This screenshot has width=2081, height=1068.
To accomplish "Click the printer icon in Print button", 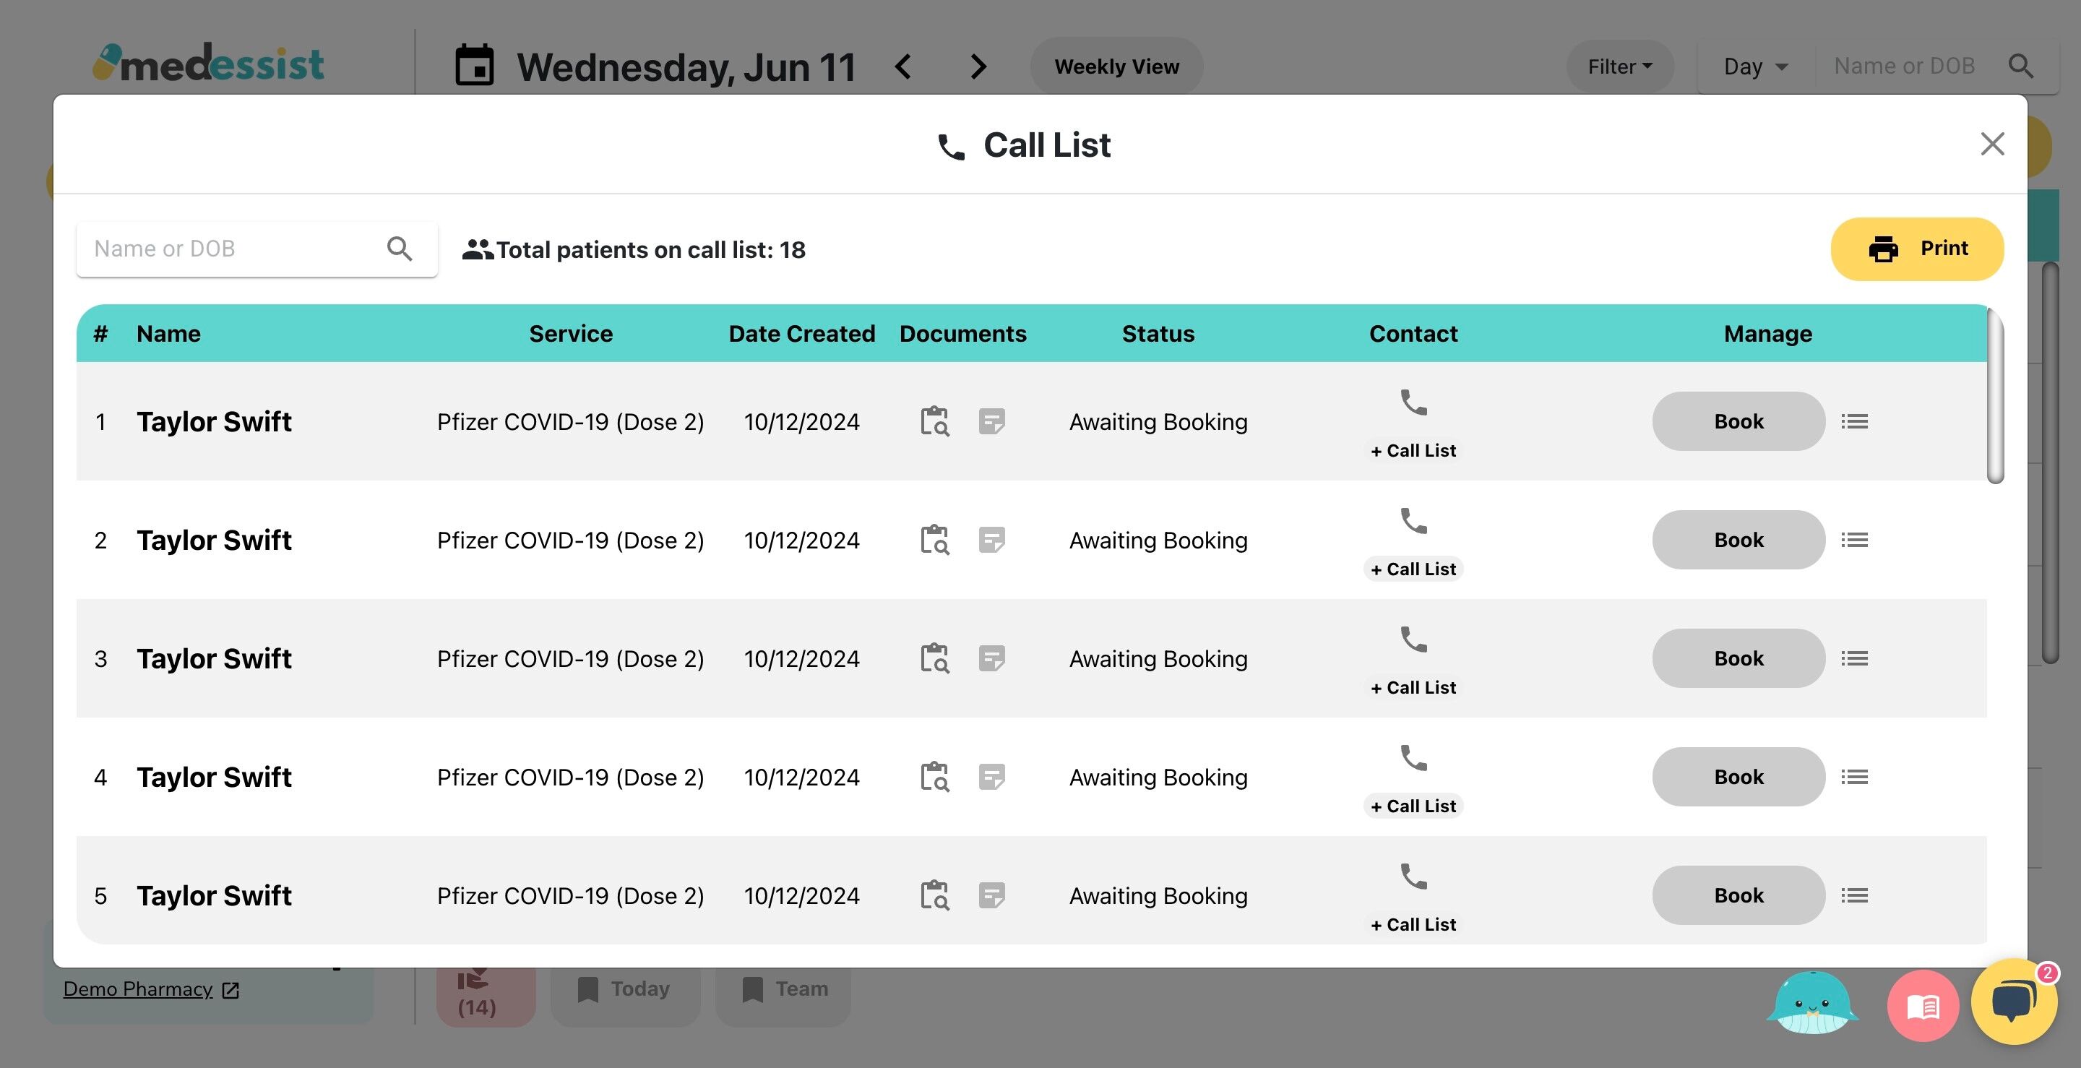I will 1883,249.
